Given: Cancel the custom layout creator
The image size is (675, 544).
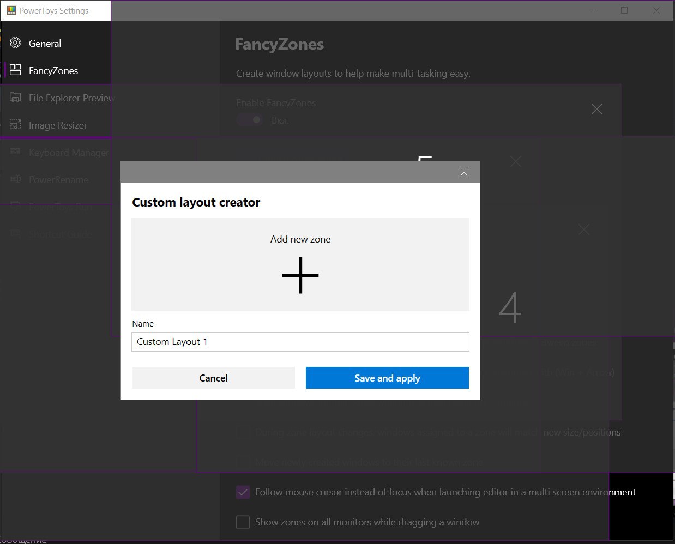Looking at the screenshot, I should tap(213, 378).
